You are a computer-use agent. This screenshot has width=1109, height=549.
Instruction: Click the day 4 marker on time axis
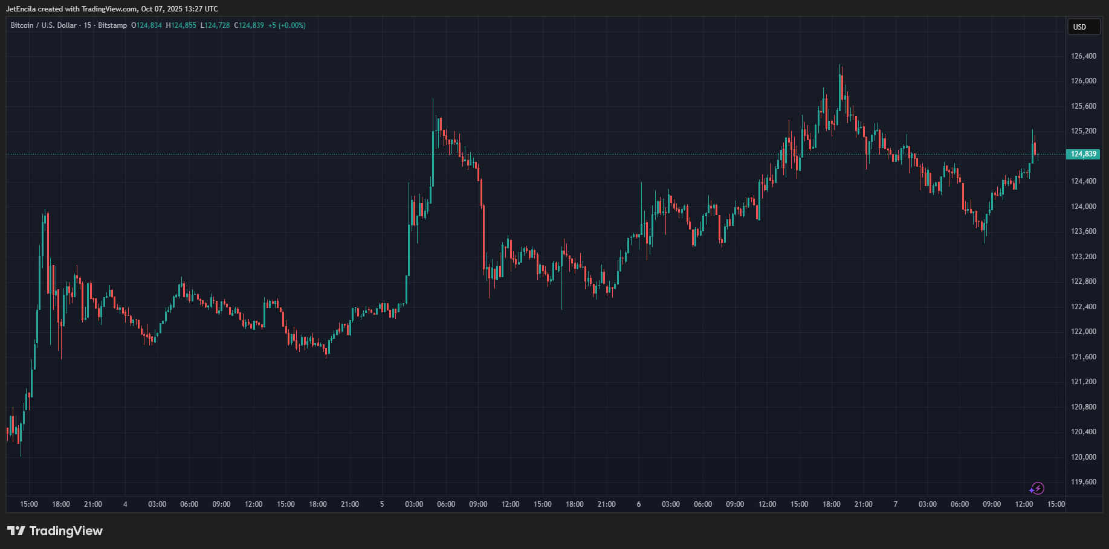(x=125, y=504)
